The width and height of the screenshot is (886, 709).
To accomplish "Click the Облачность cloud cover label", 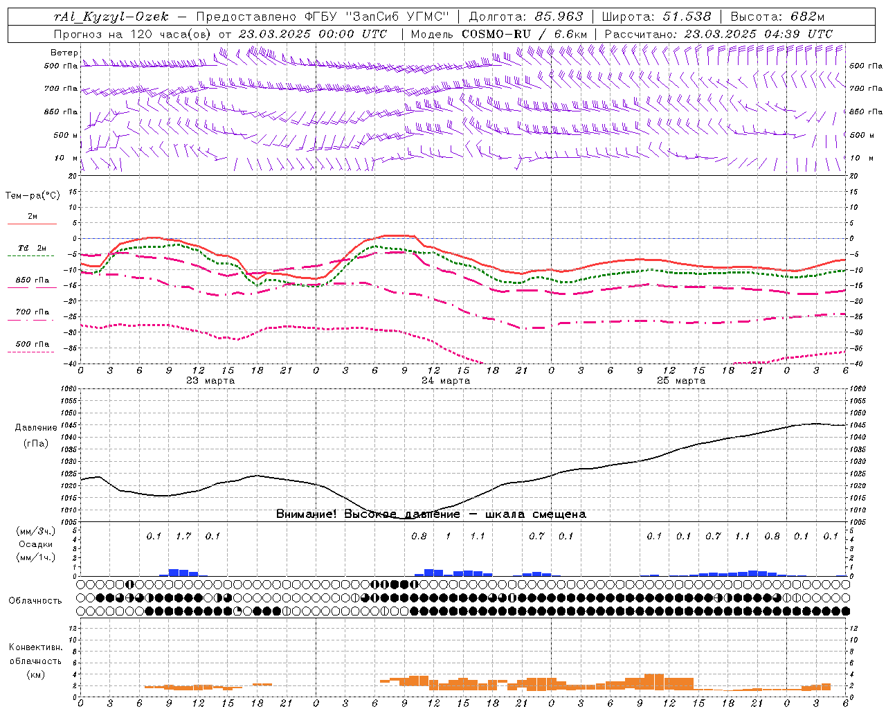I will click(x=35, y=600).
